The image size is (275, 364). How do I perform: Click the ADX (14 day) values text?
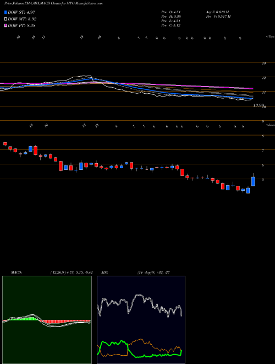pyautogui.click(x=152, y=272)
